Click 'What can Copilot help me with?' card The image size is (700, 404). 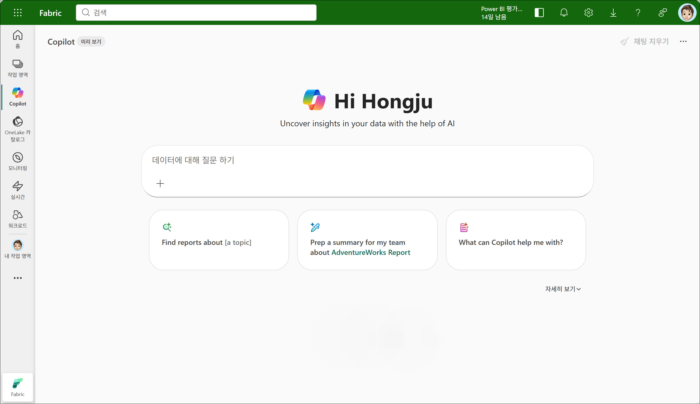[516, 240]
